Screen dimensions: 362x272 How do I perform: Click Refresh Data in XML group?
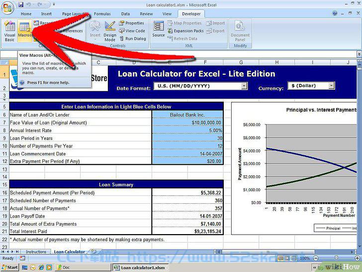click(x=182, y=39)
